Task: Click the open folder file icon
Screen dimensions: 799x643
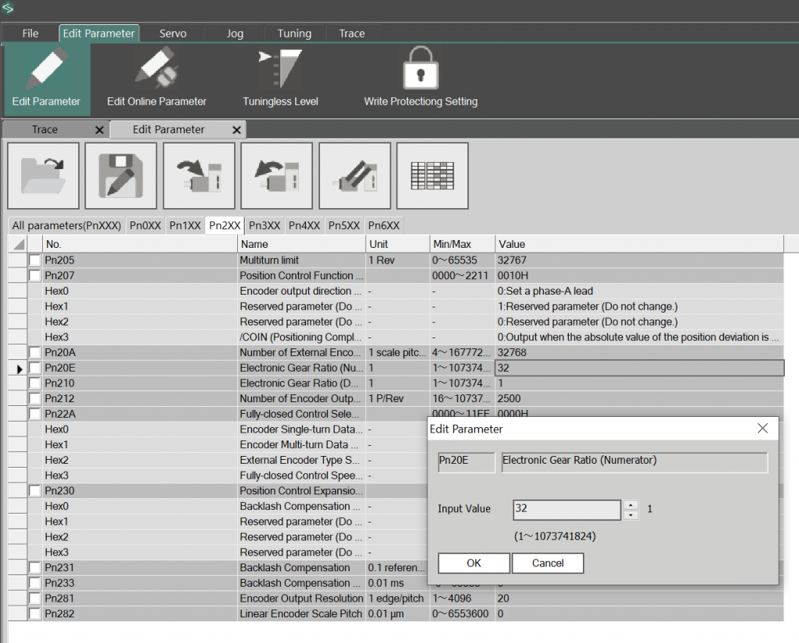Action: tap(43, 175)
